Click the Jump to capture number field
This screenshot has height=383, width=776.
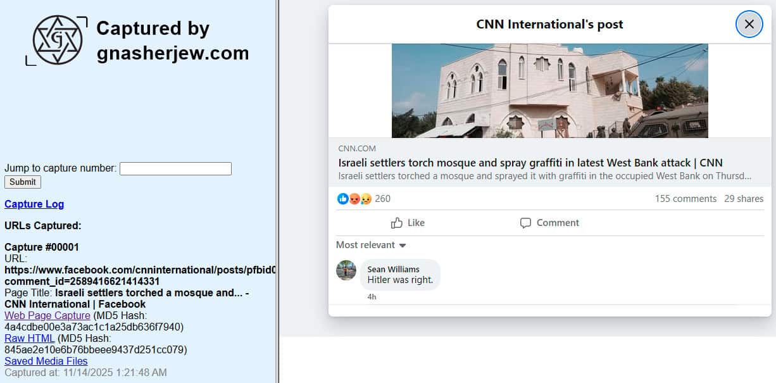tap(175, 168)
